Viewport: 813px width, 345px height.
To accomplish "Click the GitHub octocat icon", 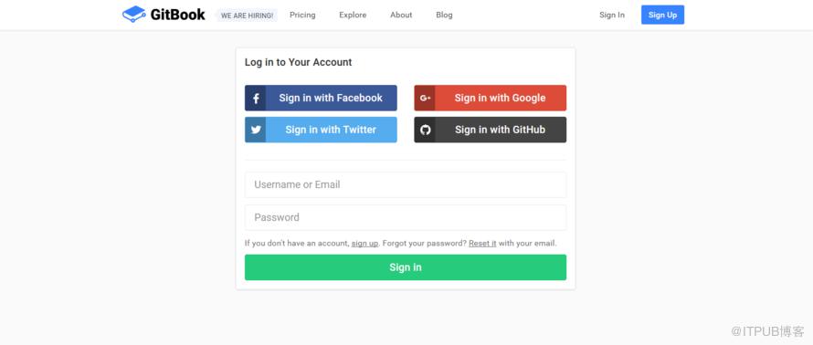I will 425,130.
